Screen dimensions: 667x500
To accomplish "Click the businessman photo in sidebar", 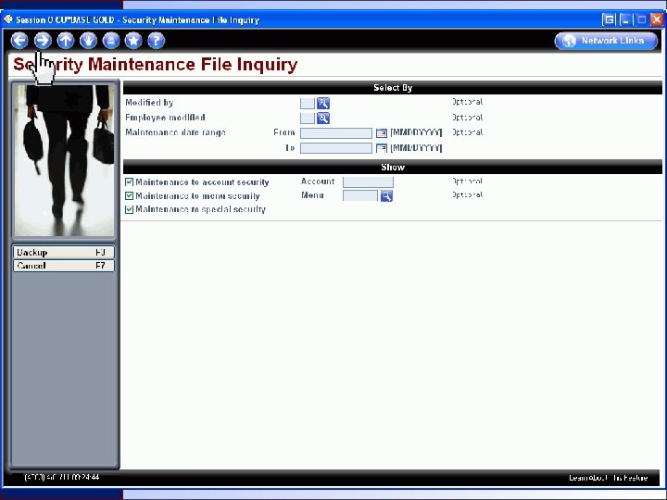I will pos(65,160).
